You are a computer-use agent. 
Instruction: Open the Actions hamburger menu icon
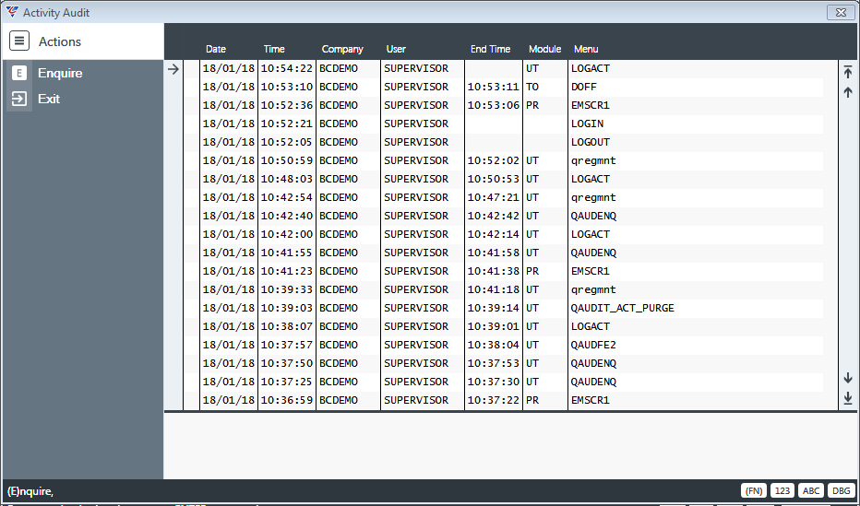tap(19, 41)
